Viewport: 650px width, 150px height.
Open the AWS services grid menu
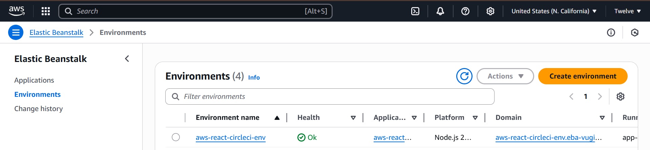click(x=46, y=11)
